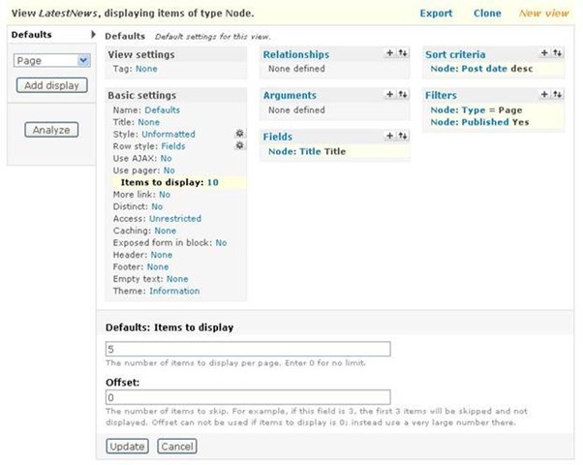Click rearrange icon in Arguments header

click(402, 95)
